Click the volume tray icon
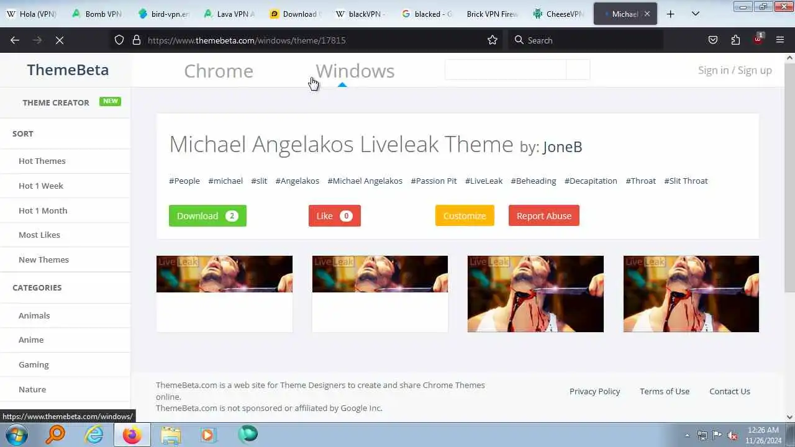 (x=732, y=435)
